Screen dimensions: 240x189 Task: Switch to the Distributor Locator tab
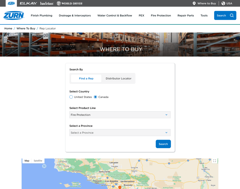click(x=118, y=79)
